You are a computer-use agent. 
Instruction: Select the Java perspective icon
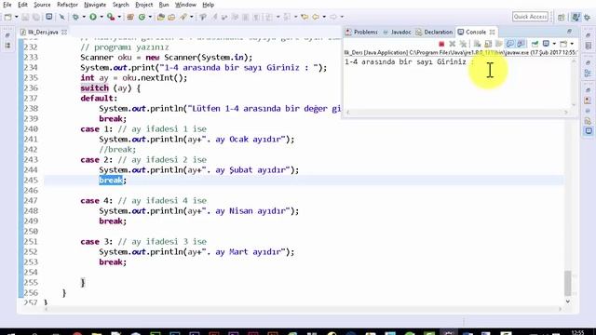coord(576,17)
